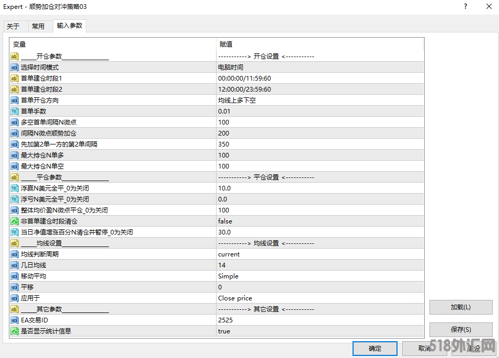Click the double-type icon beside 首单手数
The height and width of the screenshot is (358, 499).
[15, 111]
